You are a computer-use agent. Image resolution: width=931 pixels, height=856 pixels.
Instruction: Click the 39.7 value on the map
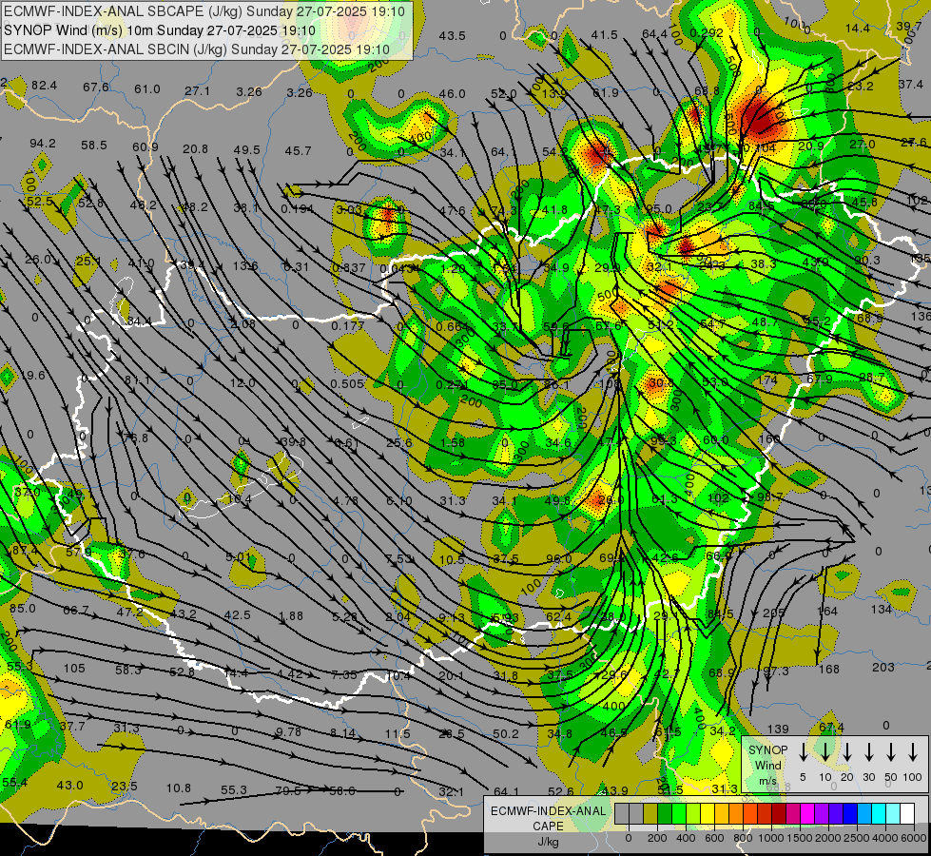(909, 26)
